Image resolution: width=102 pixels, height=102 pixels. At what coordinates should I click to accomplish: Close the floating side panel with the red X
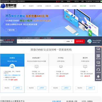coord(101,47)
